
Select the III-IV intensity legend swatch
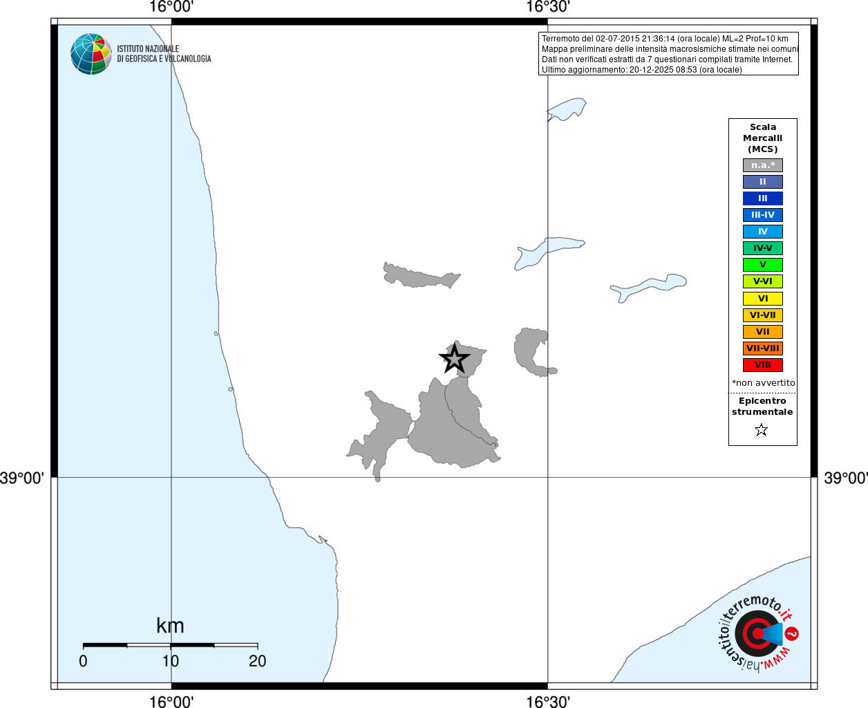point(763,215)
